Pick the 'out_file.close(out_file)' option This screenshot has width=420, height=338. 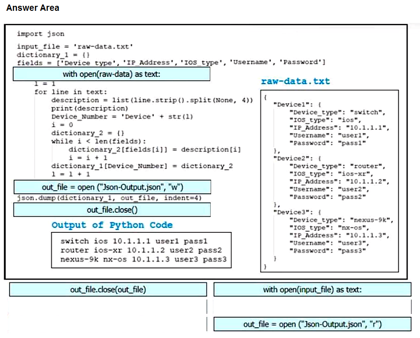(x=108, y=289)
